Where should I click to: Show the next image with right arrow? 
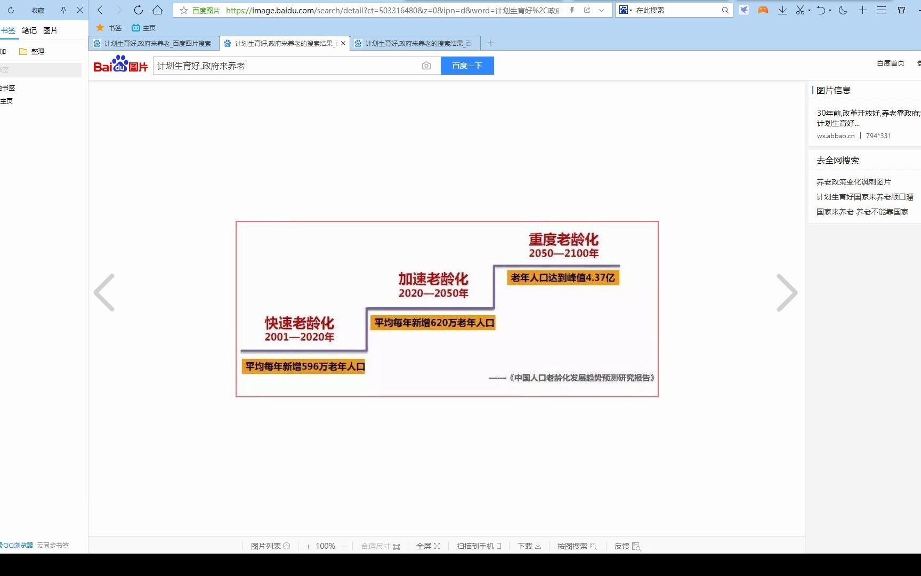[x=787, y=292]
